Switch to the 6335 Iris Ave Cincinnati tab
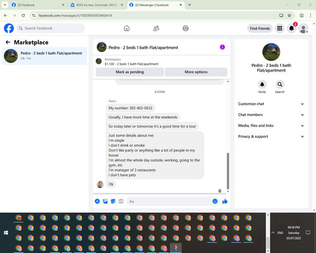The height and width of the screenshot is (253, 316). pyautogui.click(x=97, y=5)
